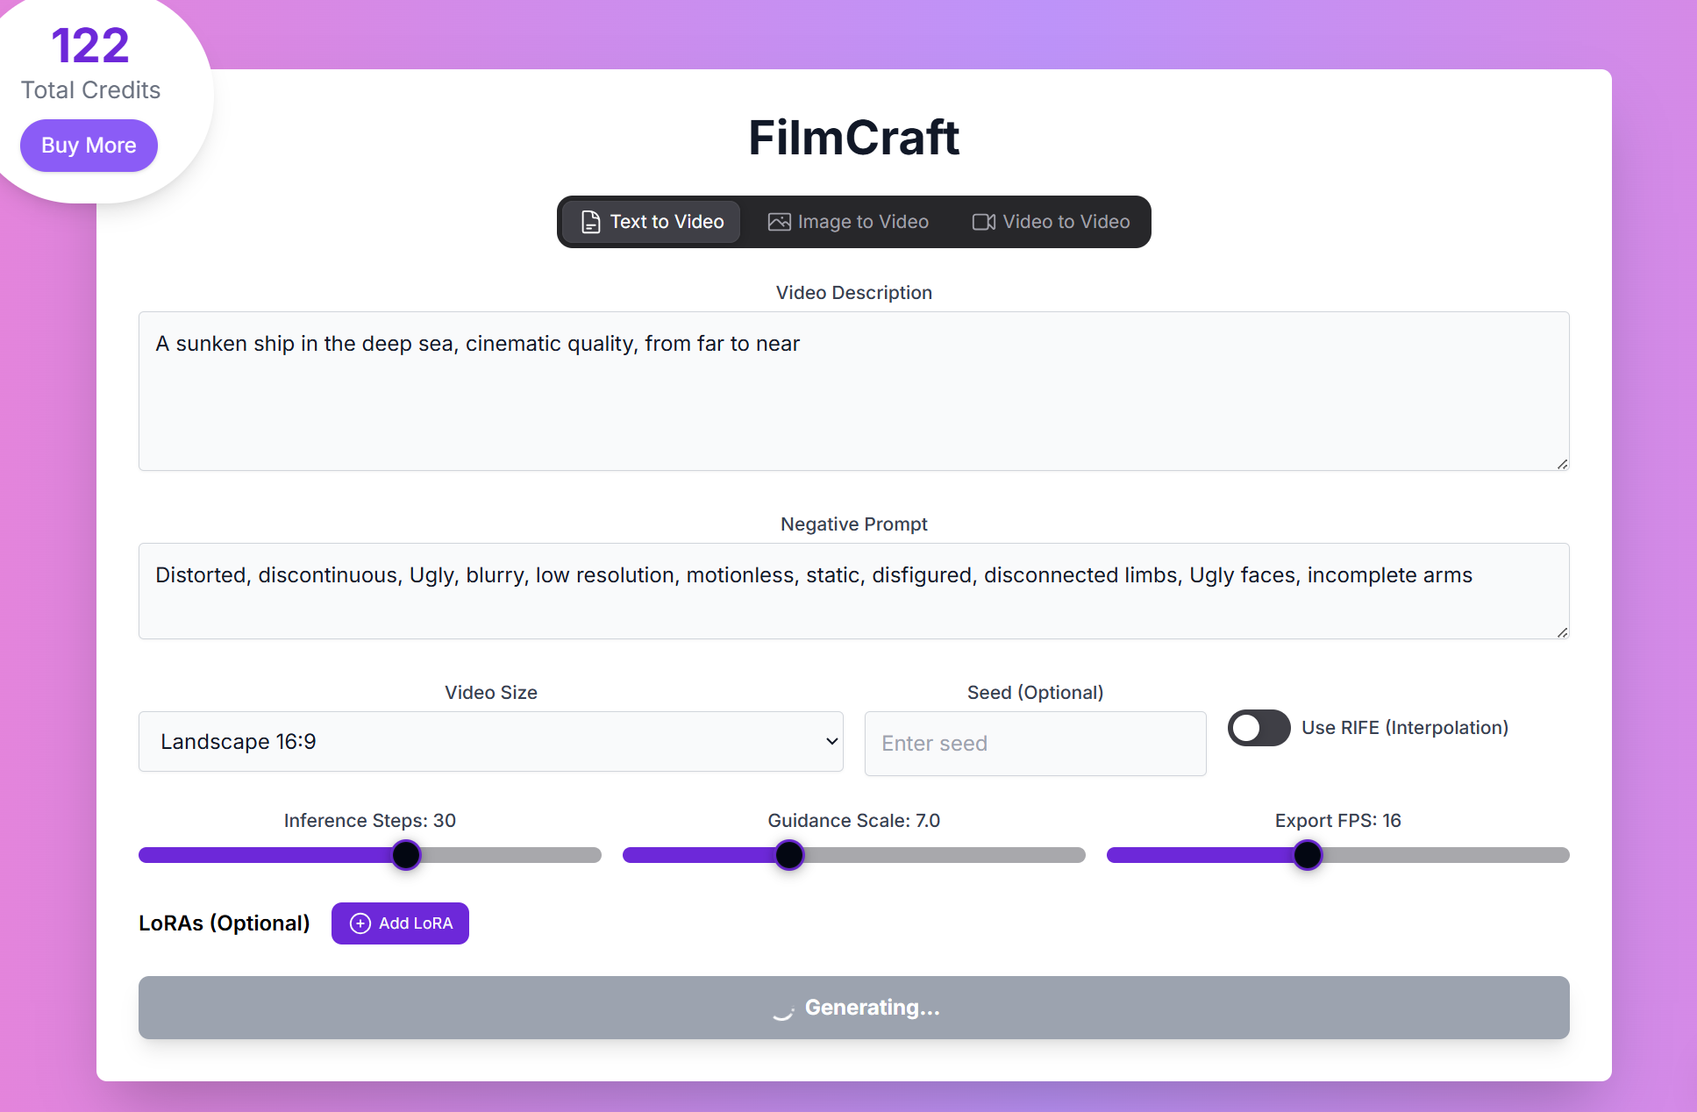Grab the Video Description resize handle corner

click(1562, 464)
